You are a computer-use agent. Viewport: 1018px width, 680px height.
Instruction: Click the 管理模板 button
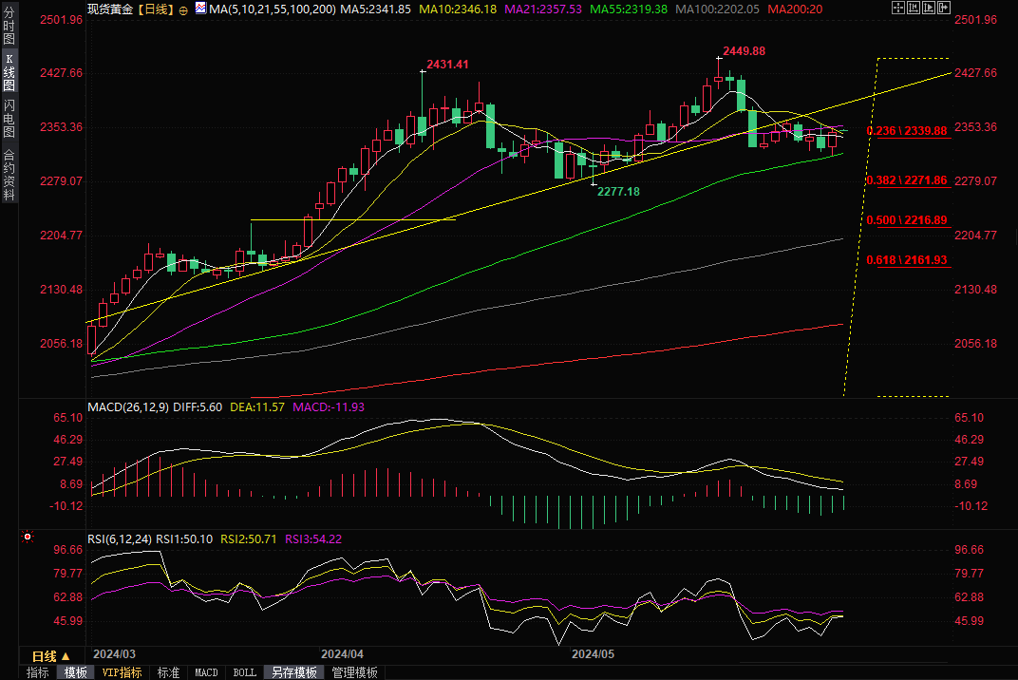[x=354, y=672]
